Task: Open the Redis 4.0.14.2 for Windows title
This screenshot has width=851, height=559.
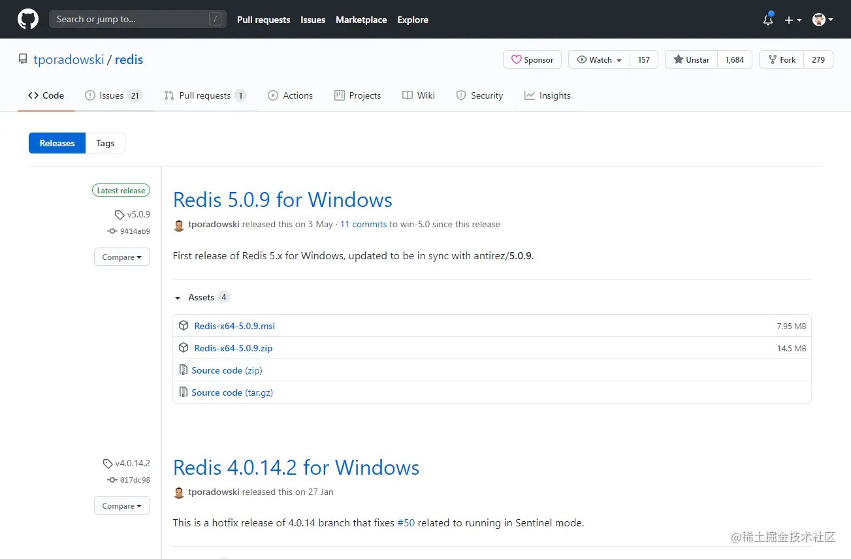Action: pyautogui.click(x=296, y=467)
